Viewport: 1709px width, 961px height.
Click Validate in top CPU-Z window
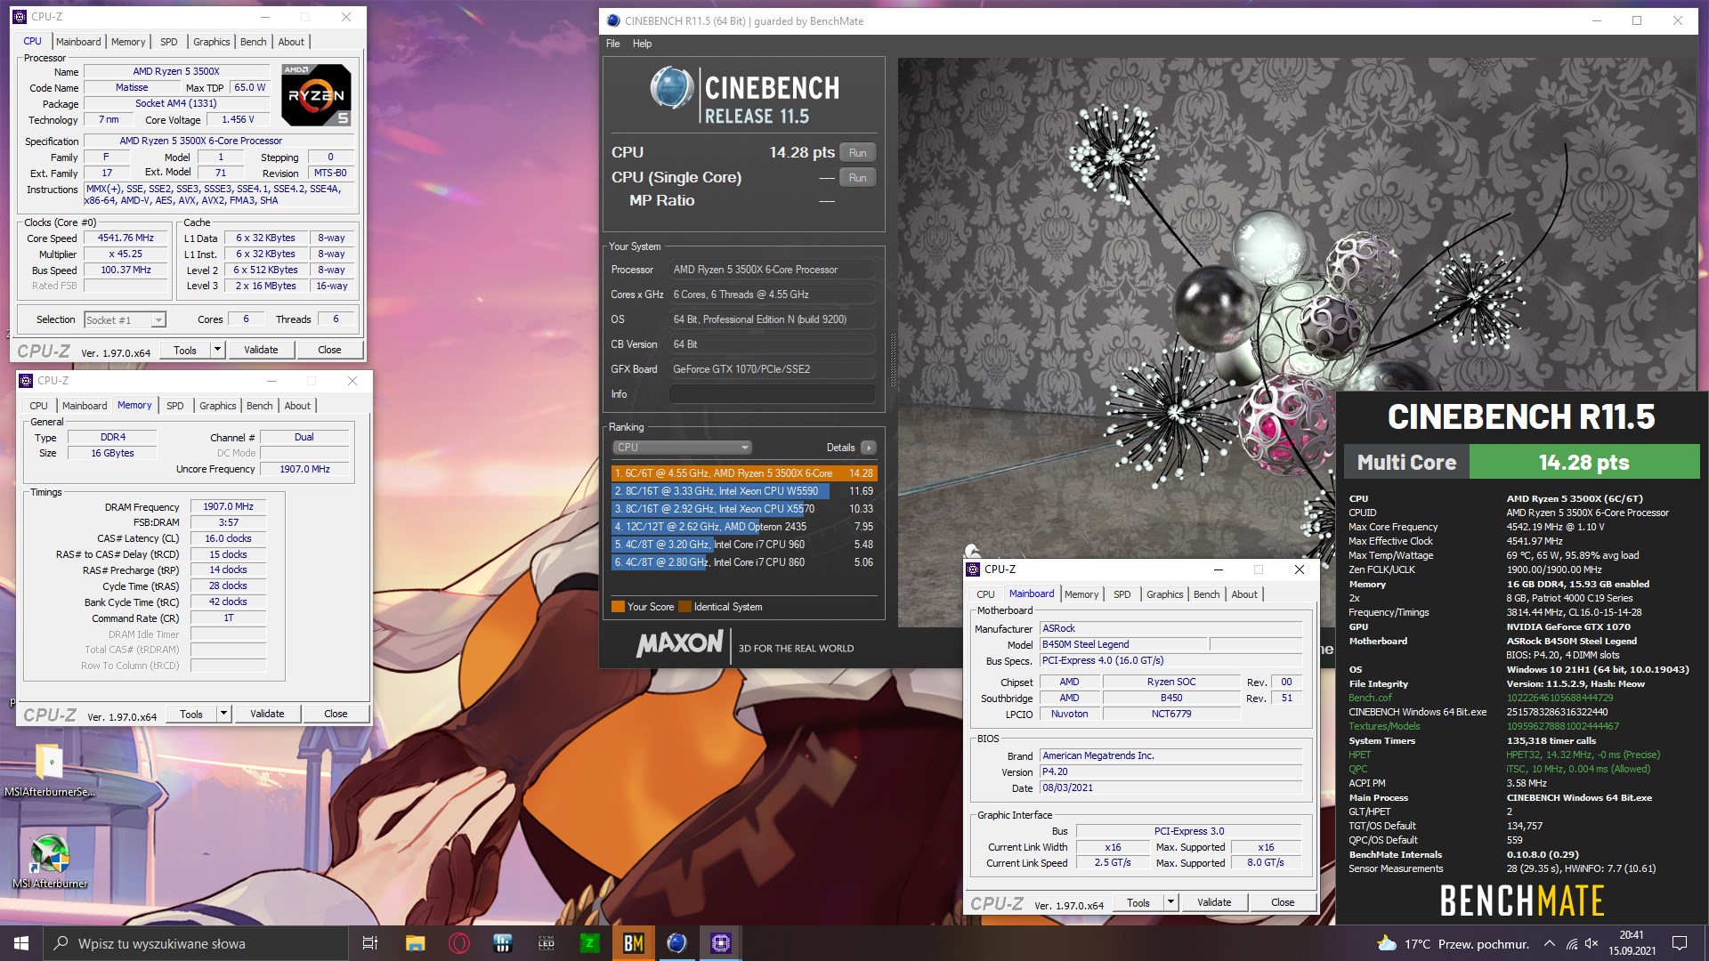[261, 351]
